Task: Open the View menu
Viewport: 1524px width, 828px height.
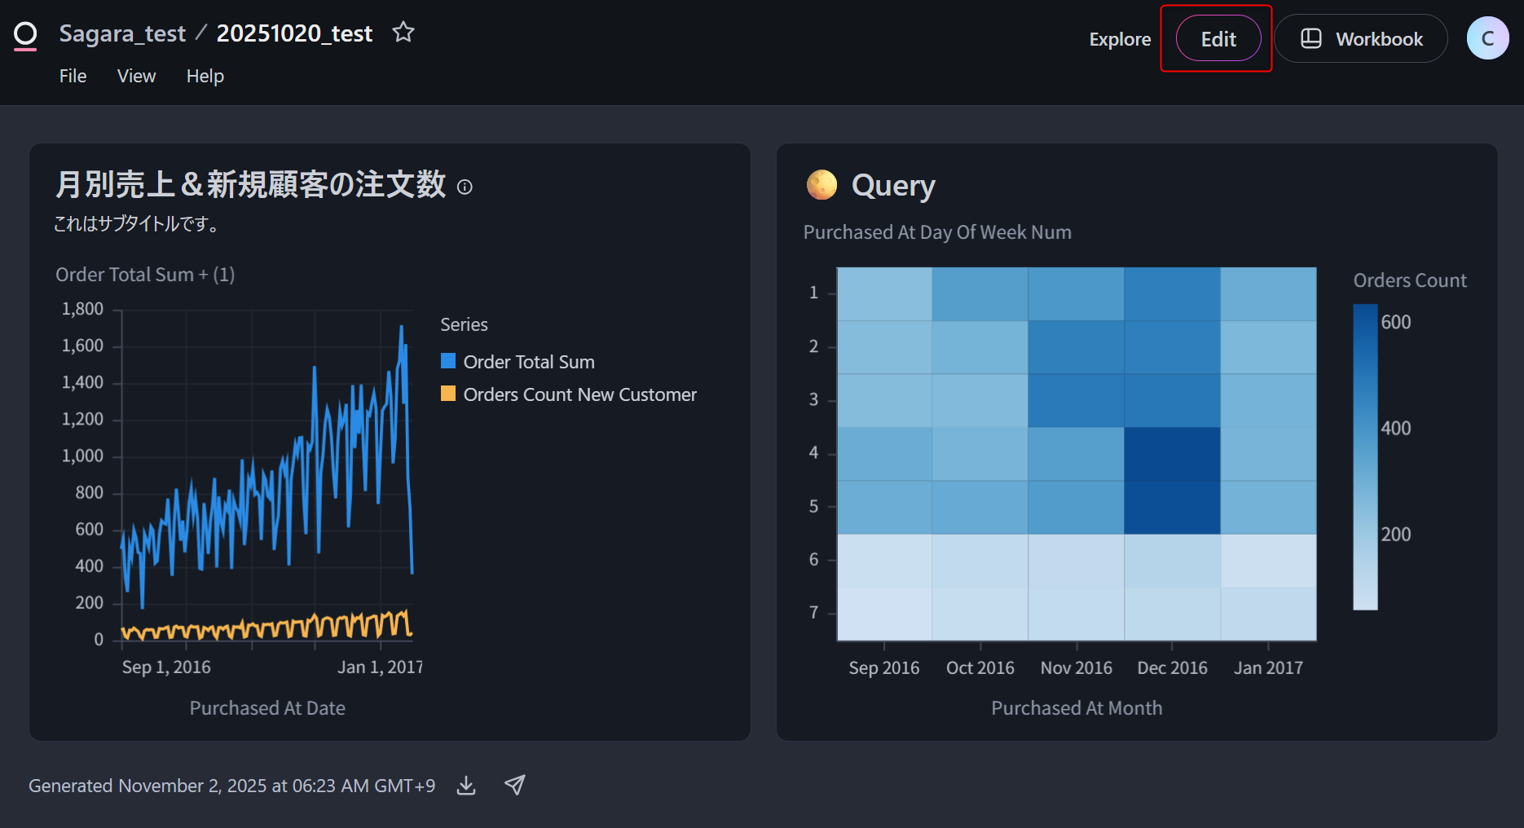Action: click(x=136, y=76)
